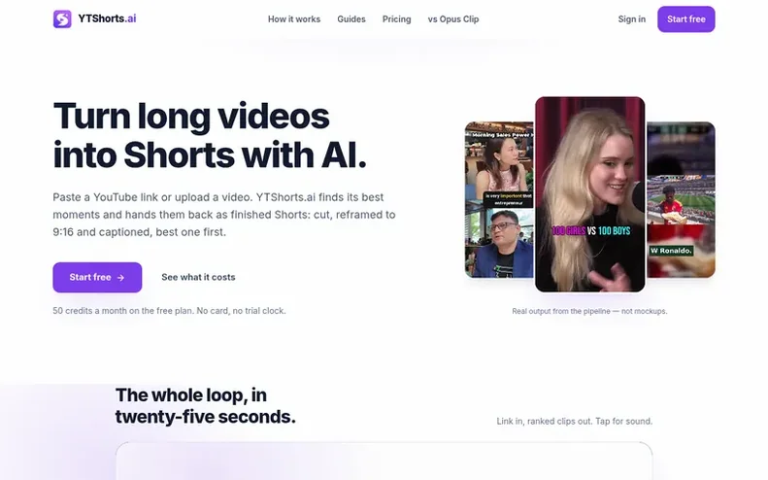The height and width of the screenshot is (480, 768).
Task: Click the Real output from the pipeline caption
Action: click(589, 311)
